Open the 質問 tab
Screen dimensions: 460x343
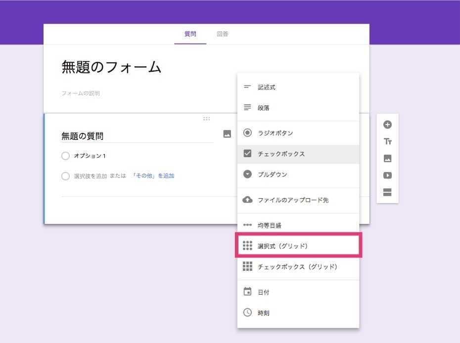pos(191,34)
